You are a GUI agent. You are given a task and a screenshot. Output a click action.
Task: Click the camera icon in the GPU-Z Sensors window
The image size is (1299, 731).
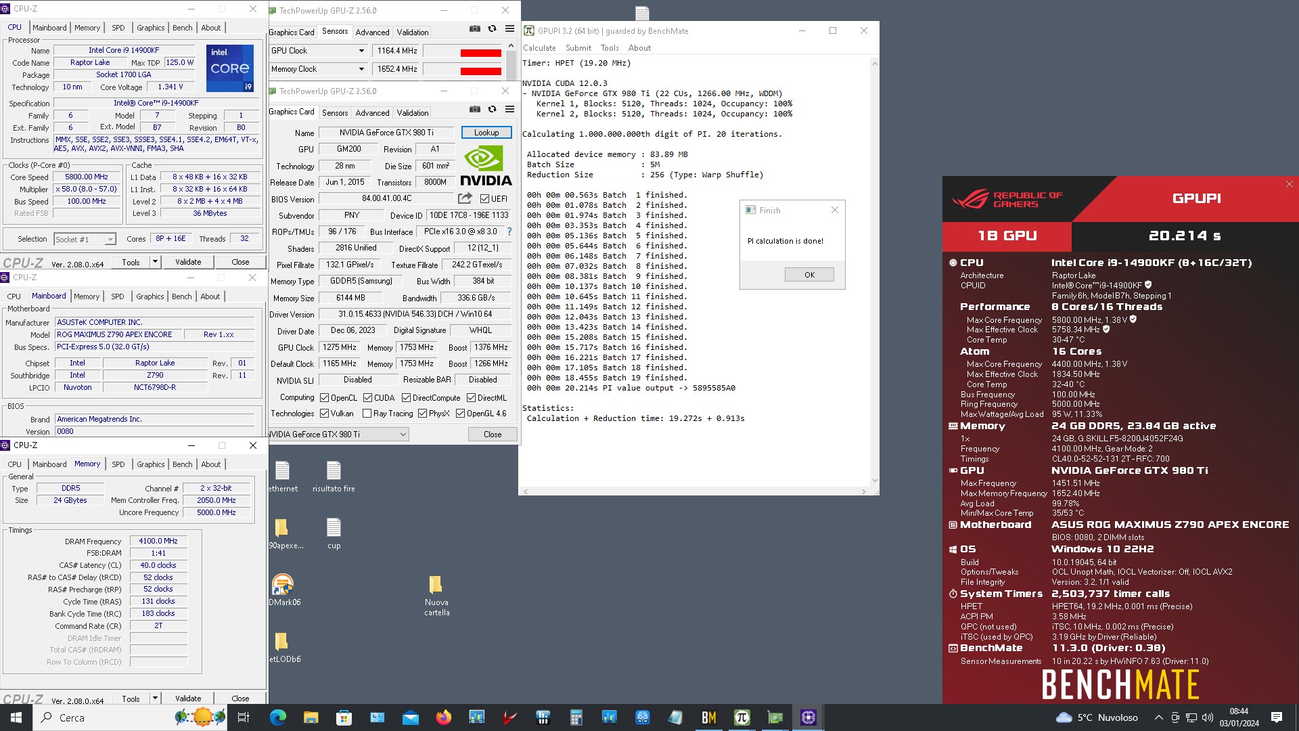click(475, 28)
